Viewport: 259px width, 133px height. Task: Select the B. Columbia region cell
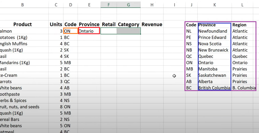point(244,88)
